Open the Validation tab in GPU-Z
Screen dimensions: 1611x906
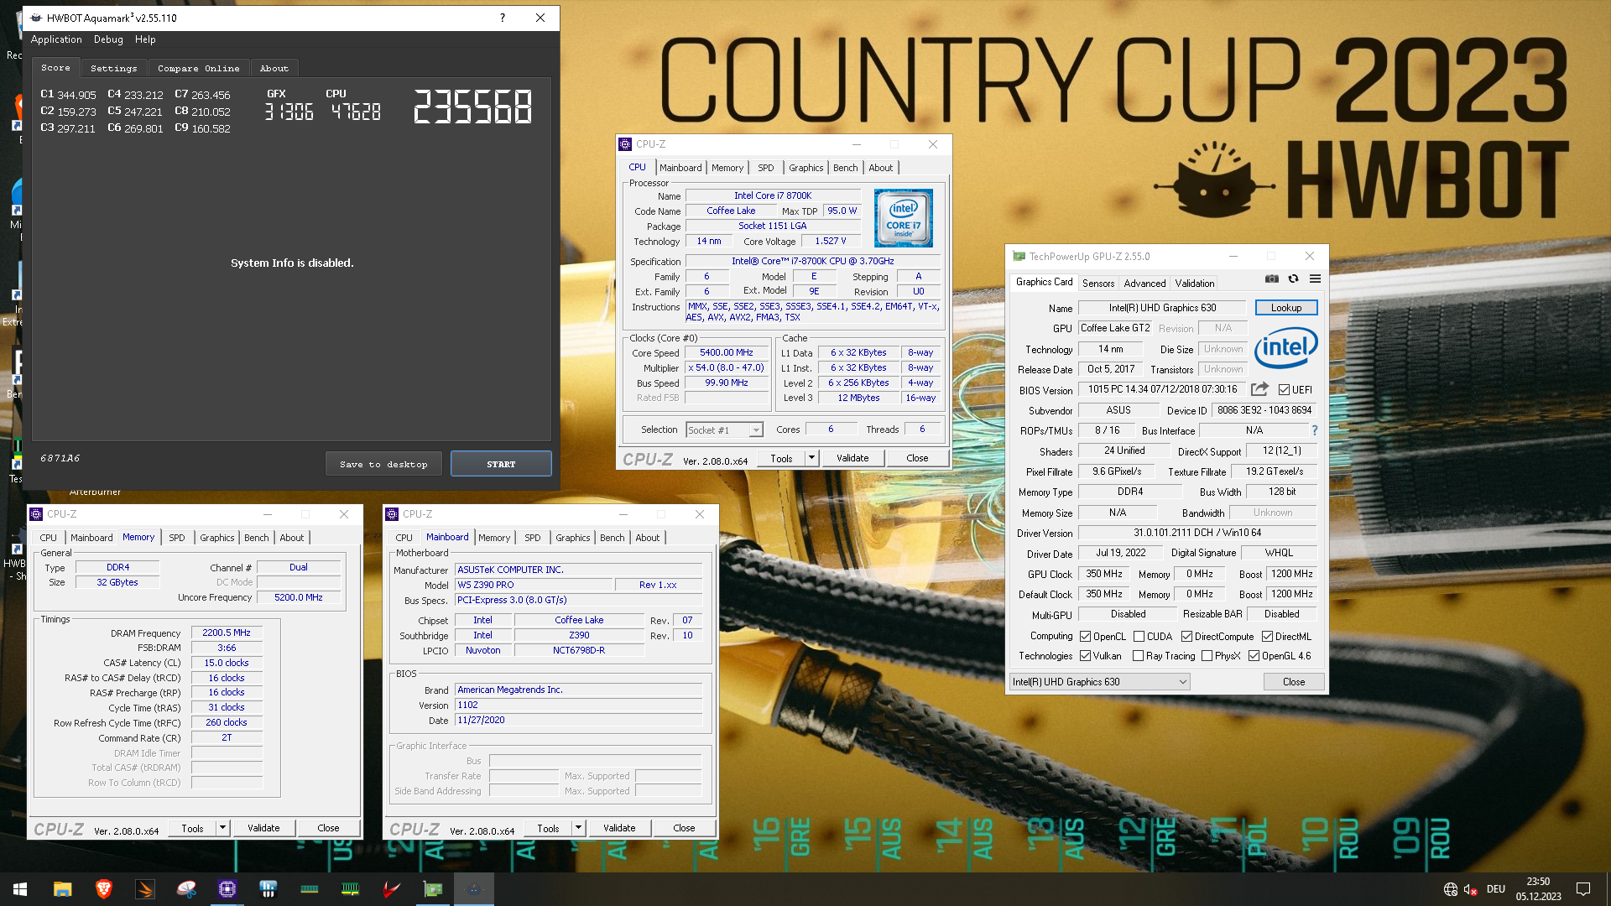pyautogui.click(x=1195, y=284)
